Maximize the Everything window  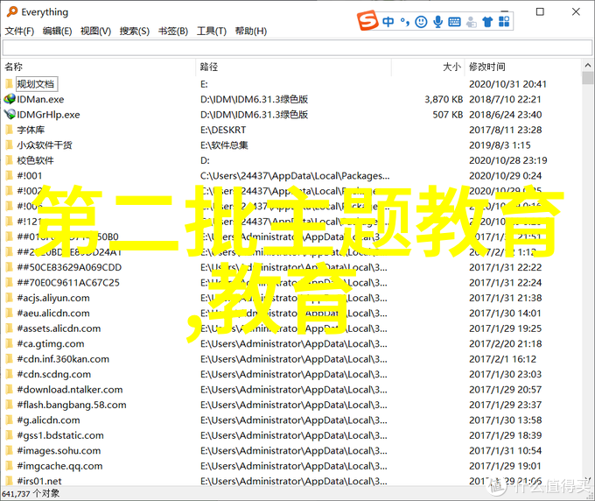click(540, 11)
